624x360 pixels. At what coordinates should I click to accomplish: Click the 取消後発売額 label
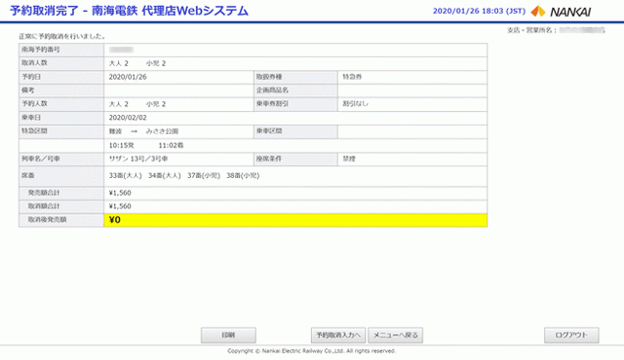point(47,220)
